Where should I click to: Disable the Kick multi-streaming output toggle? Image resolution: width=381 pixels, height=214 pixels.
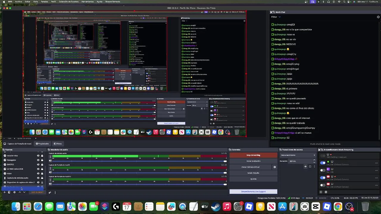323,163
